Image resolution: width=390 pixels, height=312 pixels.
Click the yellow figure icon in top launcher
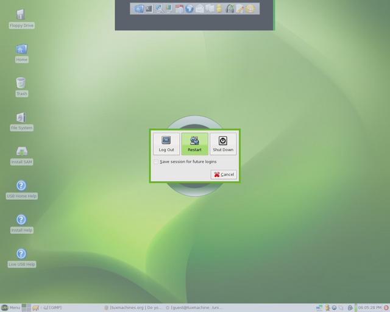click(219, 9)
